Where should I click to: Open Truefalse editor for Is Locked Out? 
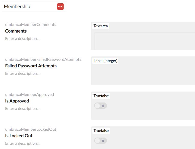click(x=101, y=131)
